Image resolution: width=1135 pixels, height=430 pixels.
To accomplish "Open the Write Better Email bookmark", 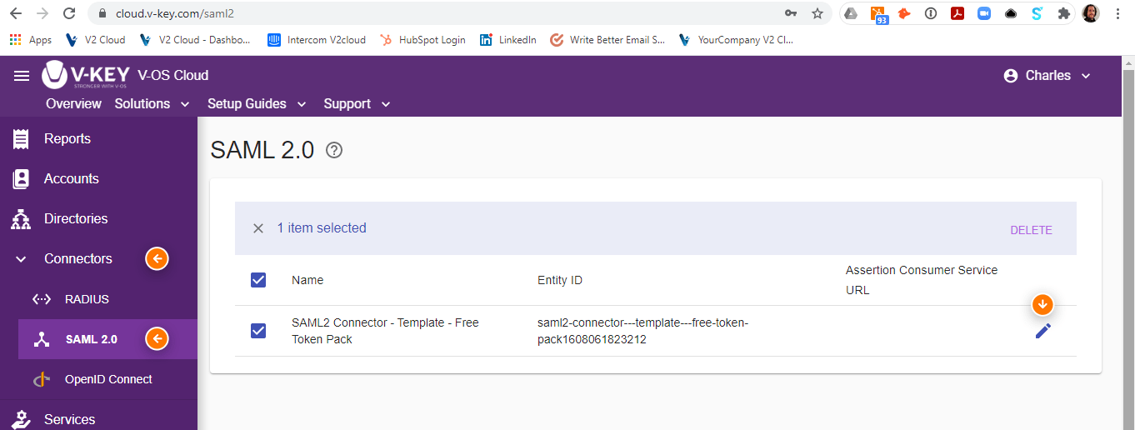I will [x=607, y=39].
